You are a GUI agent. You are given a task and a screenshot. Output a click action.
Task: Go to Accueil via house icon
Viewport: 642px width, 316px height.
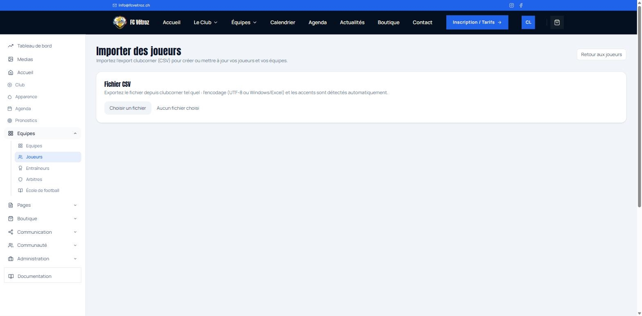(11, 72)
